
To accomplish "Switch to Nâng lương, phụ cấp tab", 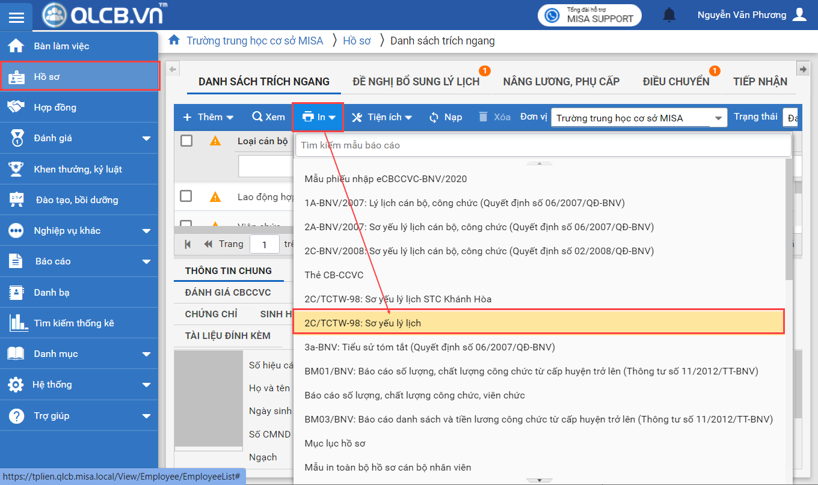I will 561,82.
